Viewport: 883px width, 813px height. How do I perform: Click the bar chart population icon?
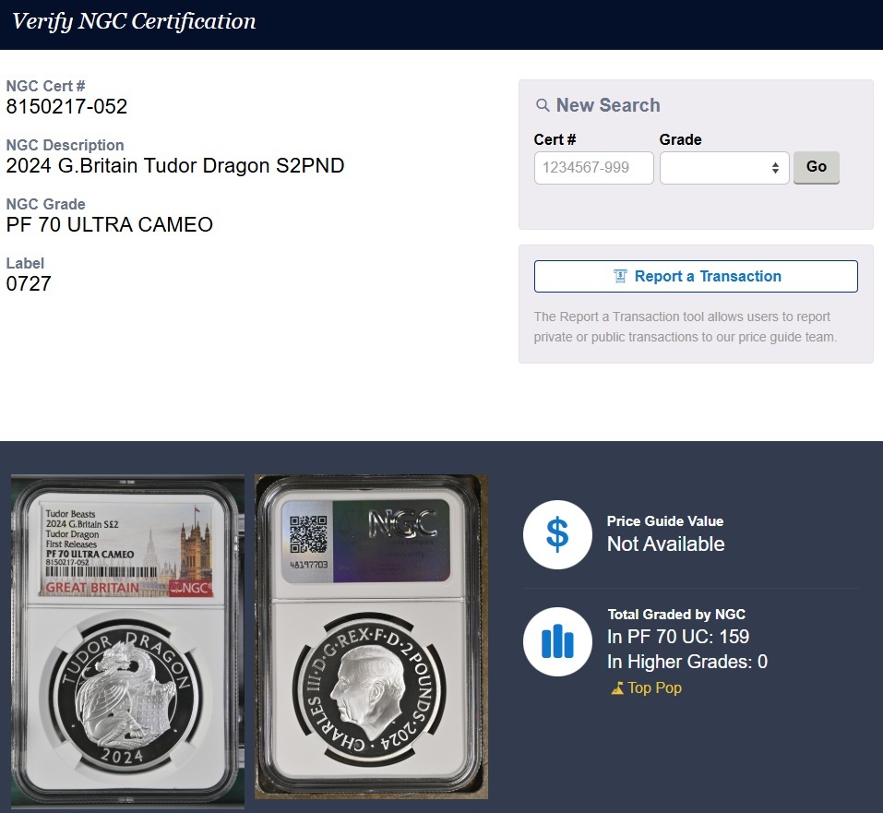(557, 641)
